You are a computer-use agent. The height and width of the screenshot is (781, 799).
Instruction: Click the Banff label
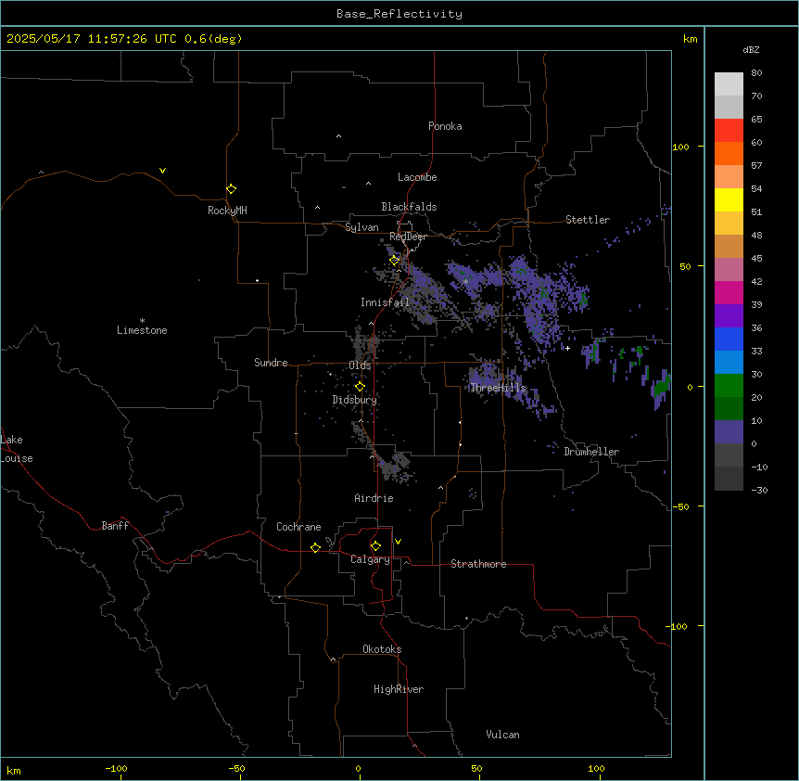tap(115, 526)
